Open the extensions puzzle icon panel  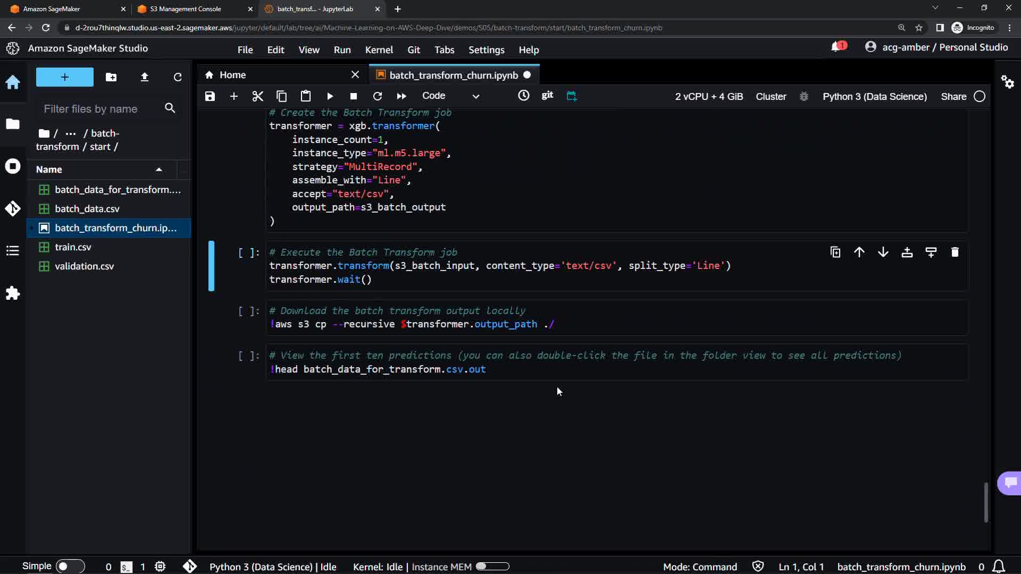click(13, 293)
